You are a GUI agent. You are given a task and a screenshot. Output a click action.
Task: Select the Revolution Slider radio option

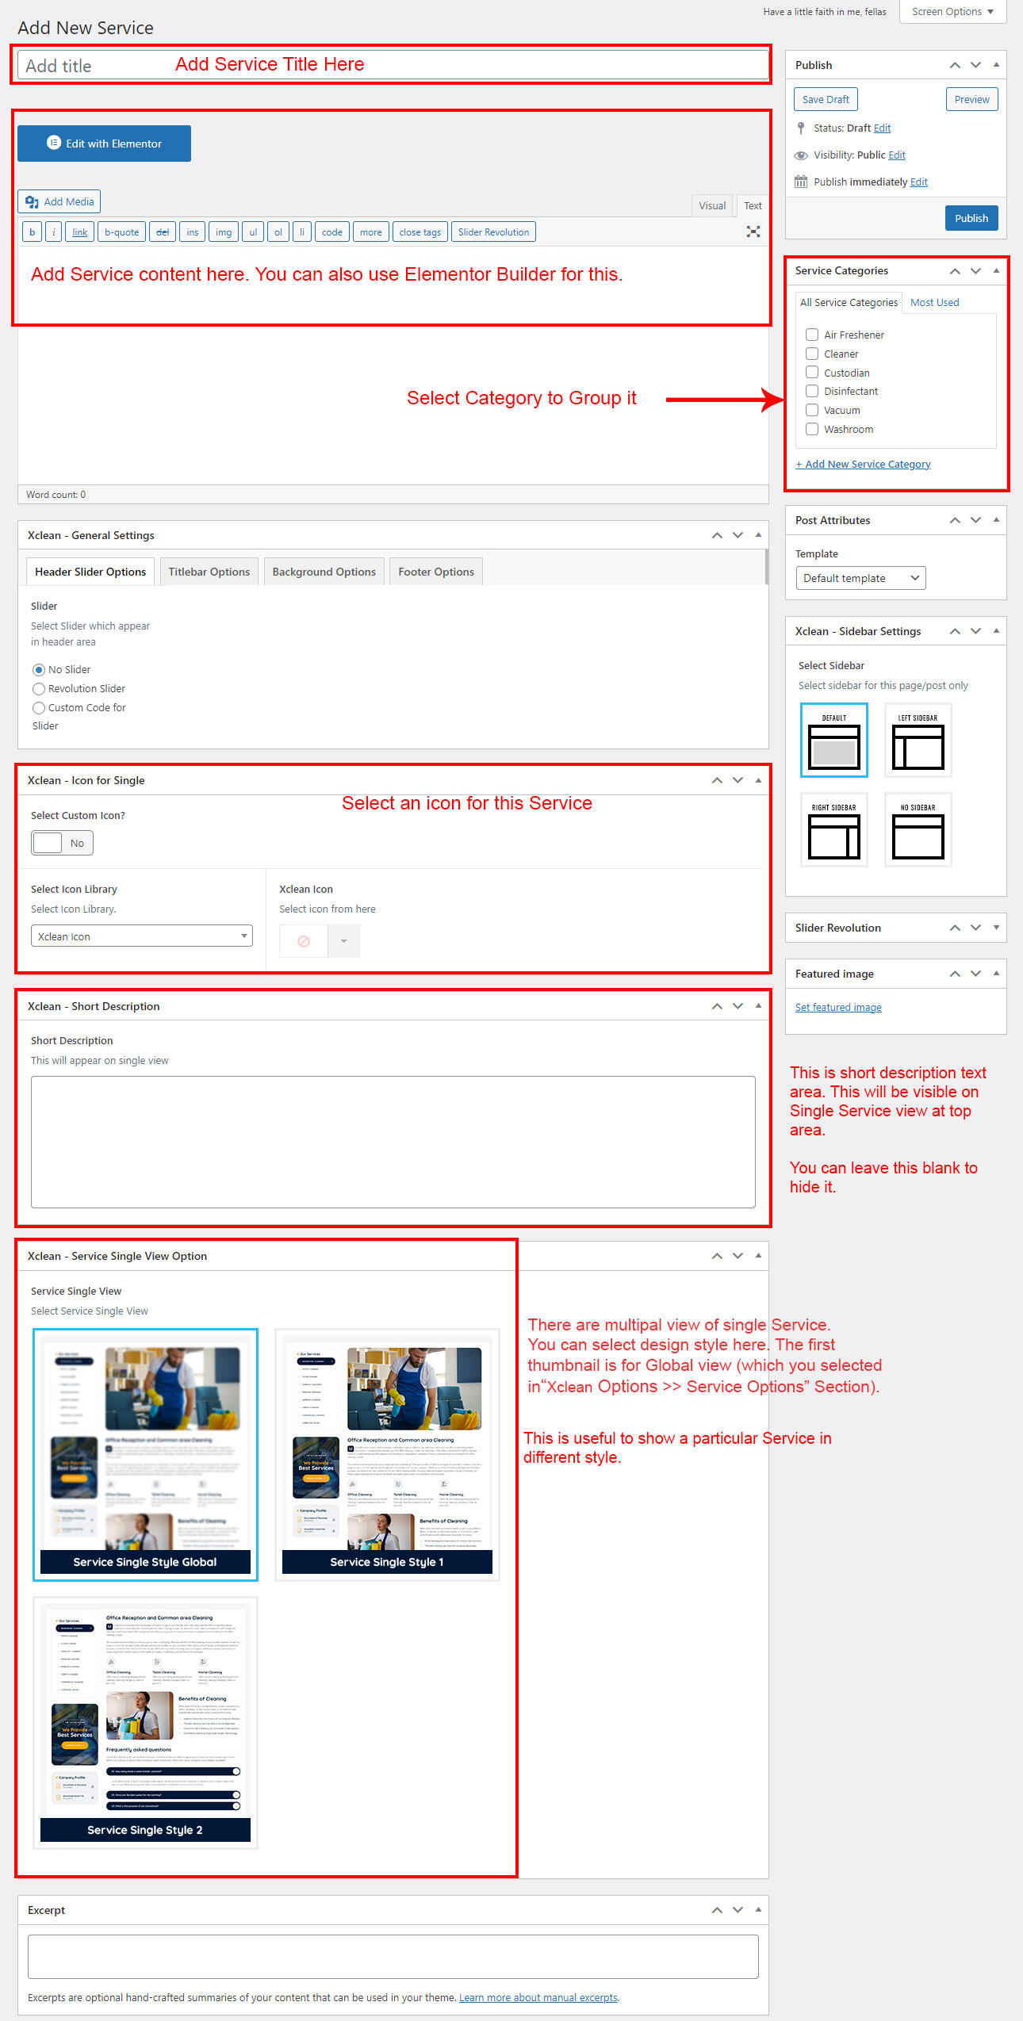click(x=39, y=689)
